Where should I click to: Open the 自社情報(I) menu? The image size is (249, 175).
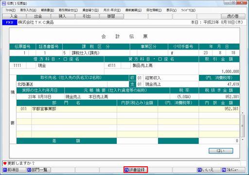tap(154, 10)
